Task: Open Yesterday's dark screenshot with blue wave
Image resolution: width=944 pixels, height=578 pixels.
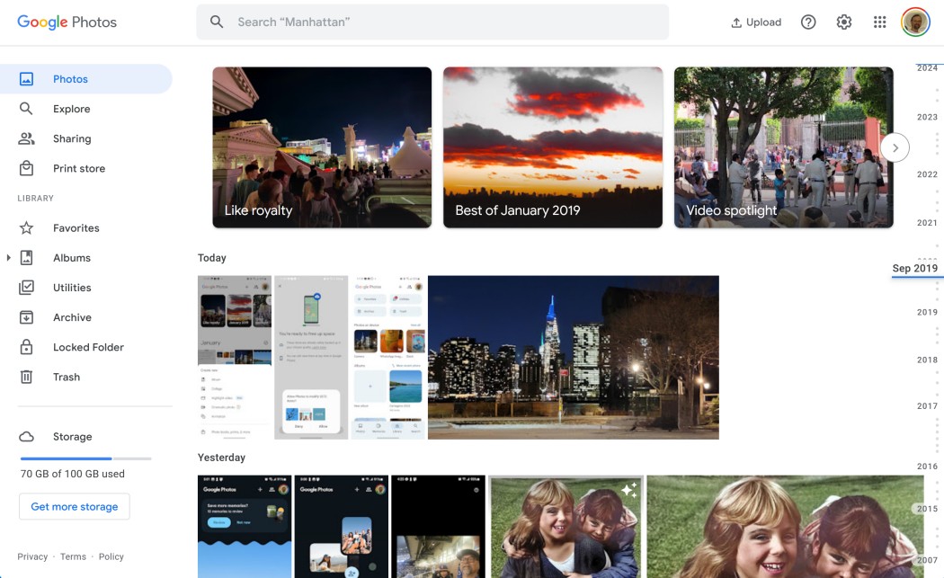Action: (x=245, y=527)
